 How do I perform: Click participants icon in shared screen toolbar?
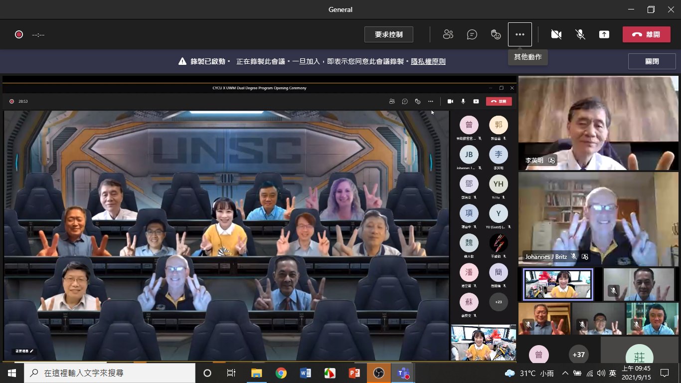392,101
